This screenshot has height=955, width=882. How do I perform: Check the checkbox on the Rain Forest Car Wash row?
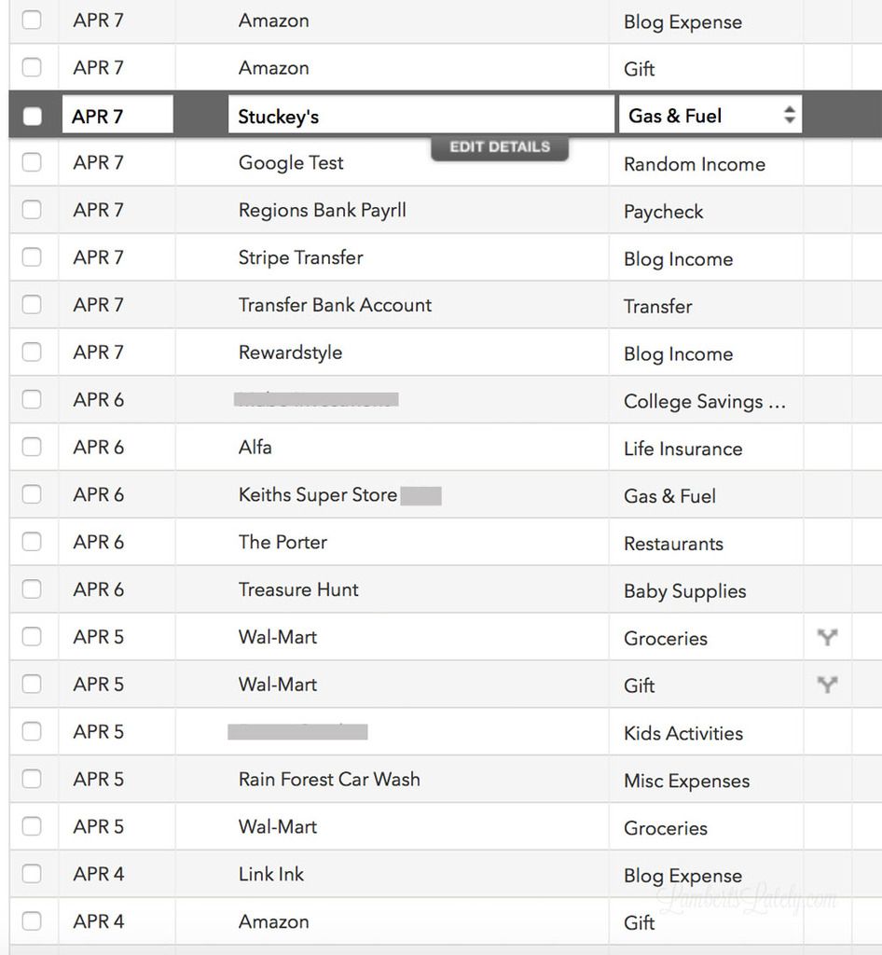pos(34,779)
